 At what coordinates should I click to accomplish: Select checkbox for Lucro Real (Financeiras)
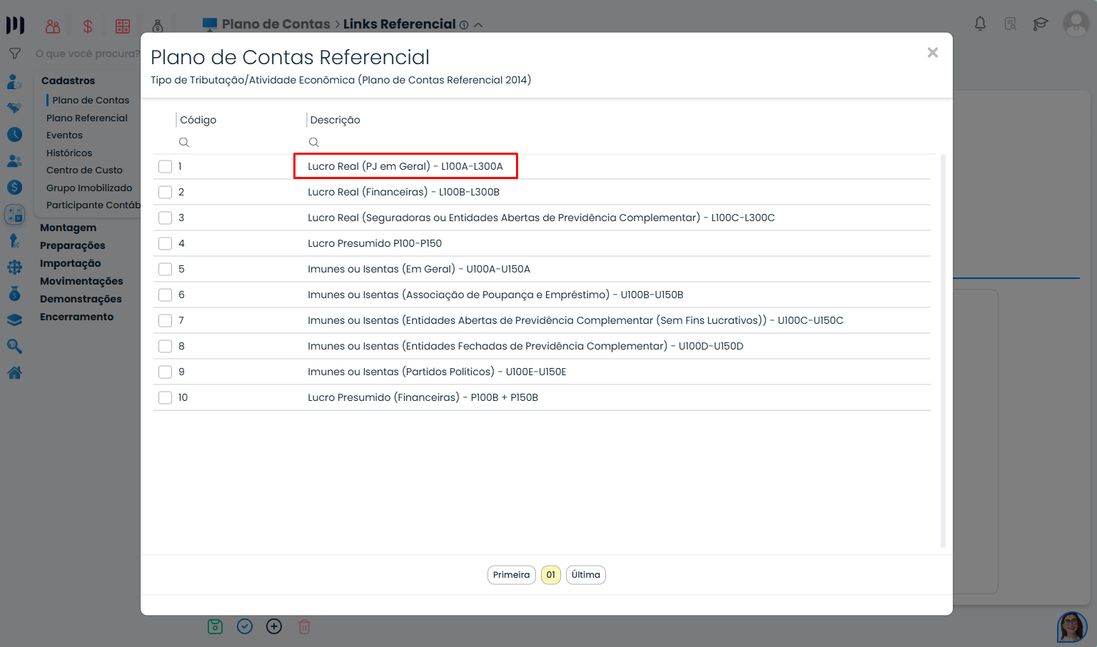tap(165, 192)
